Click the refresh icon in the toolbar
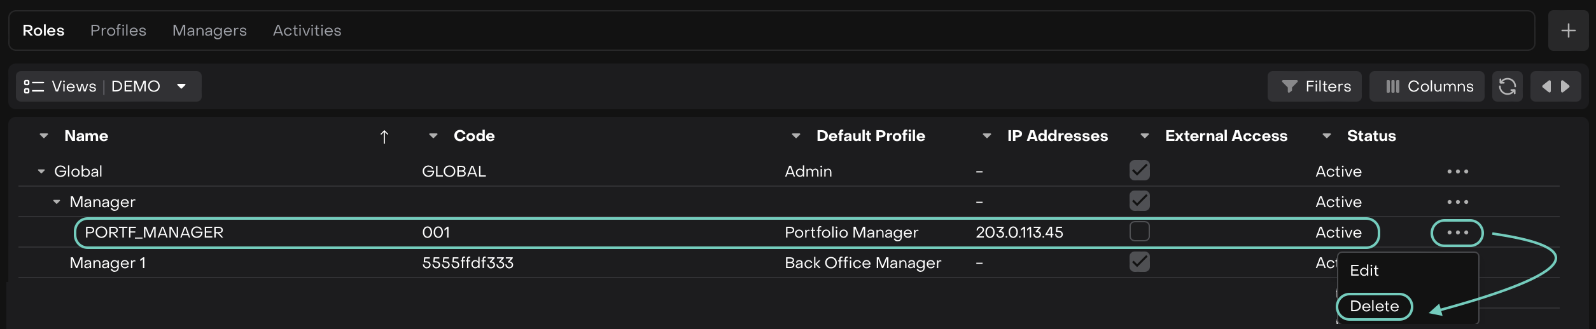1596x329 pixels. click(1507, 86)
